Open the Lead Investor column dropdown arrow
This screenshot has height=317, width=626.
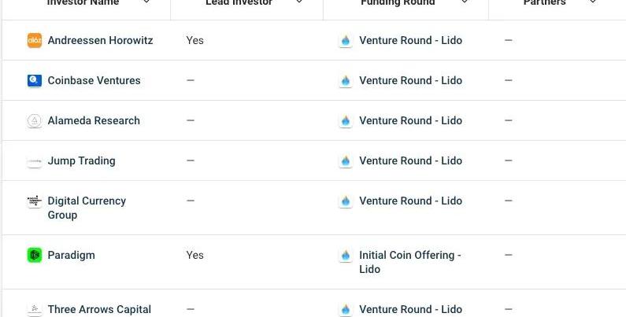[299, 2]
